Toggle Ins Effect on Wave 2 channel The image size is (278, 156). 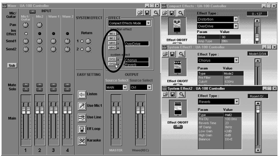coord(67,34)
